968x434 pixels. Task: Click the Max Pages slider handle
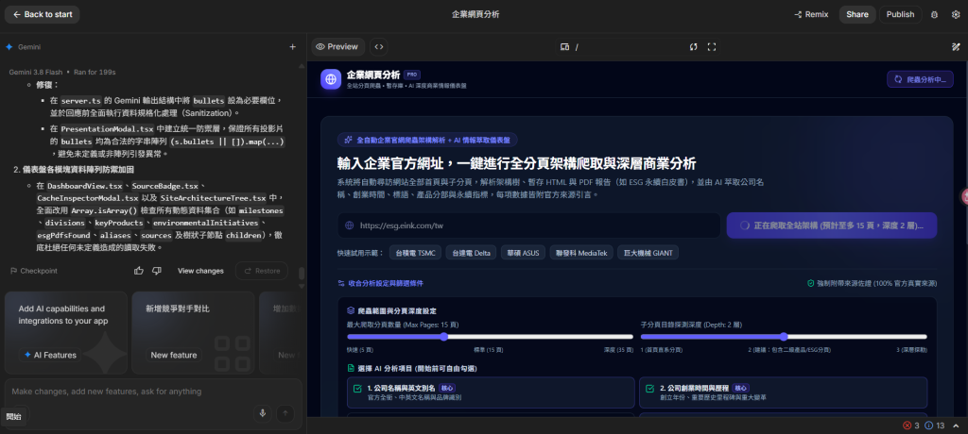(x=443, y=337)
